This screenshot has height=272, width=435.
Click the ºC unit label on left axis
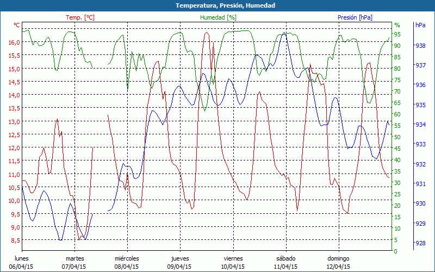tap(16, 25)
